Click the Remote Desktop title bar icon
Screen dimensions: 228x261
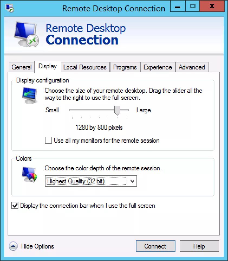point(10,8)
